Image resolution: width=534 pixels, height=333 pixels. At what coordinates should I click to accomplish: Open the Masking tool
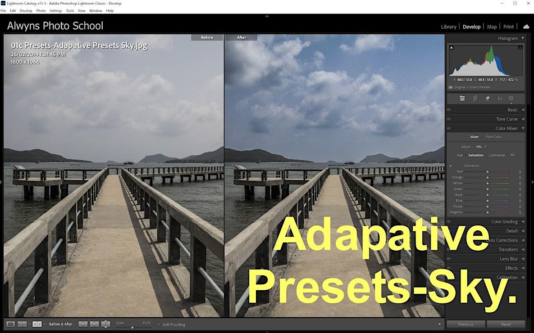coord(511,99)
